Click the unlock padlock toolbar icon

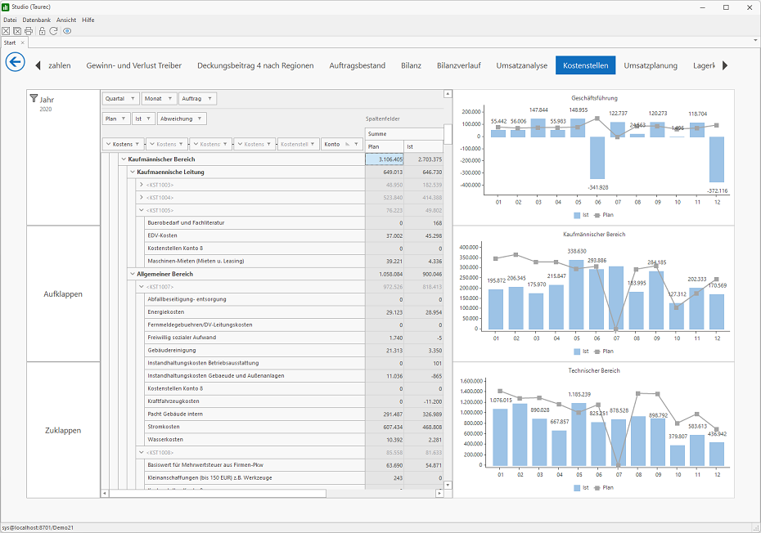point(42,31)
